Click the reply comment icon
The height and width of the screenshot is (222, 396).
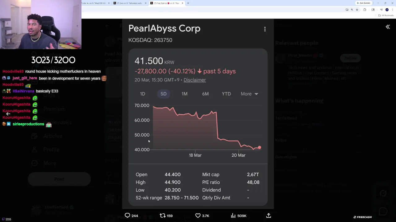pos(127,216)
